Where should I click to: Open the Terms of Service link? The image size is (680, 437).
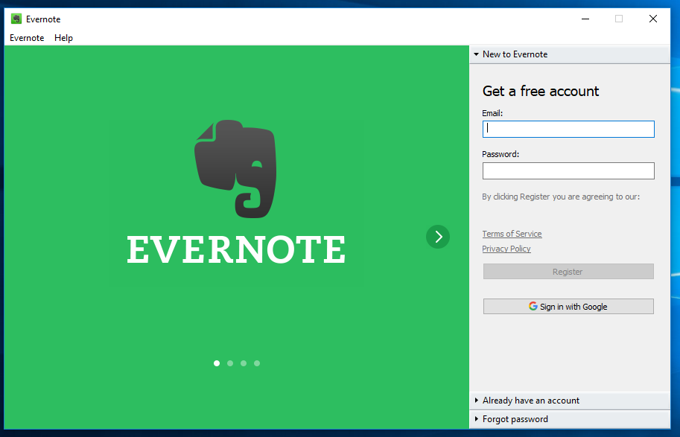[512, 234]
